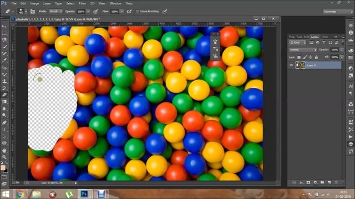Image resolution: width=355 pixels, height=199 pixels.
Task: Open Chrome from the taskbar
Action: 21,194
